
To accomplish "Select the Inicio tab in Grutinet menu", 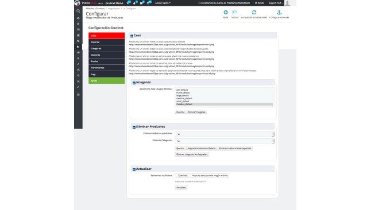I will (x=106, y=36).
